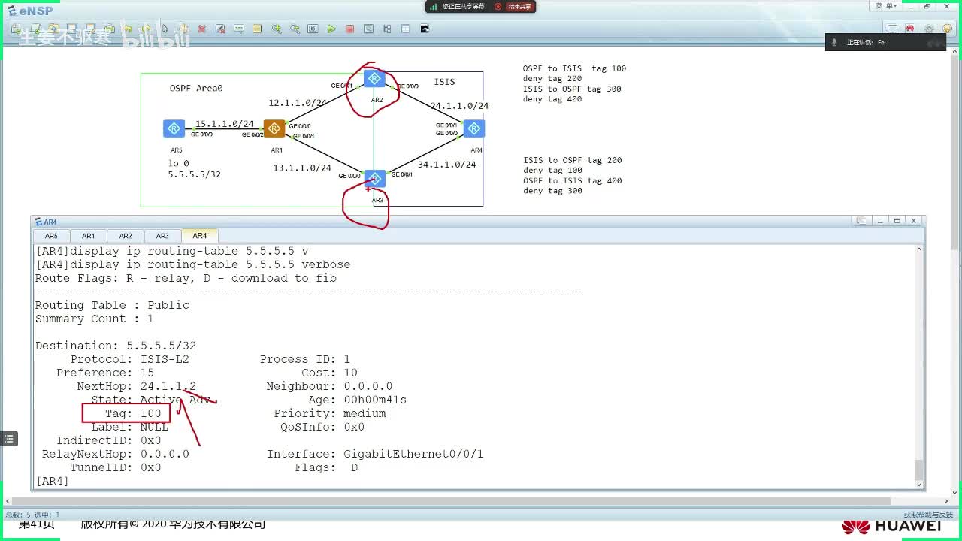The height and width of the screenshot is (541, 962).
Task: Open the forum message icon at top right
Action: click(x=892, y=29)
